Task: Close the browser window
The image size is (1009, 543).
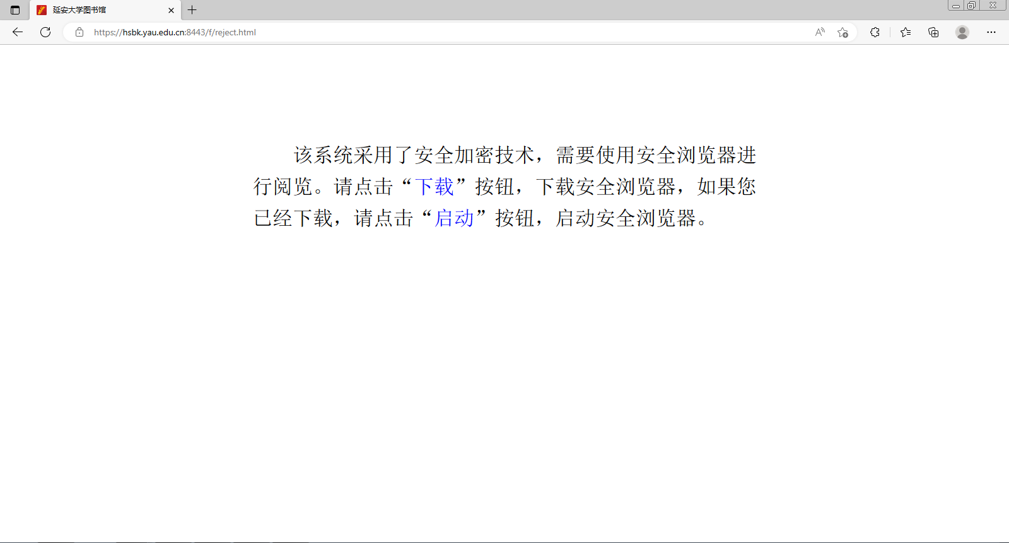Action: point(993,6)
